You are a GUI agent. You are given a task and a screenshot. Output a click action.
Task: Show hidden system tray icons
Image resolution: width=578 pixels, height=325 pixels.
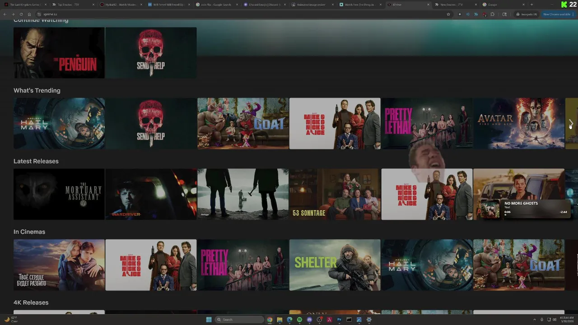(535, 320)
